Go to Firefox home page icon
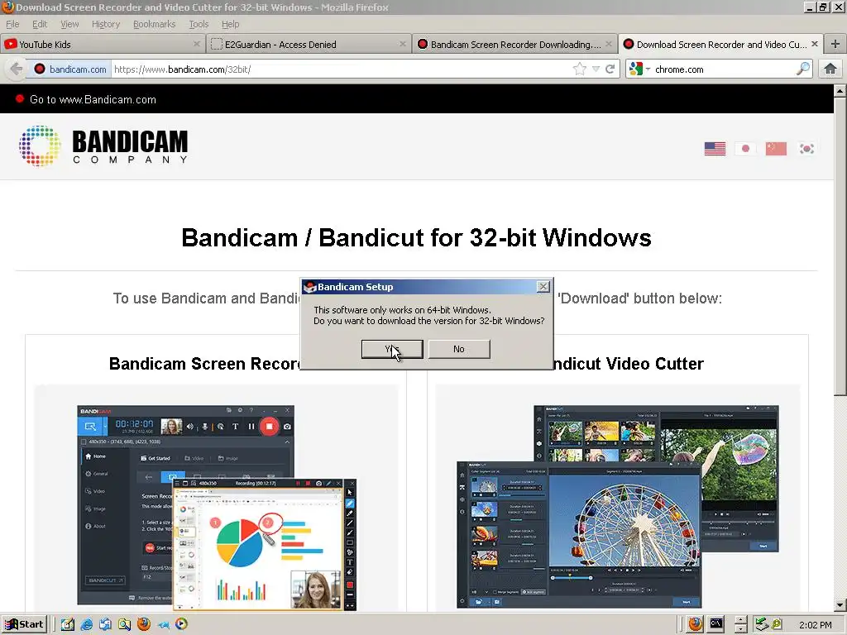 (x=830, y=69)
